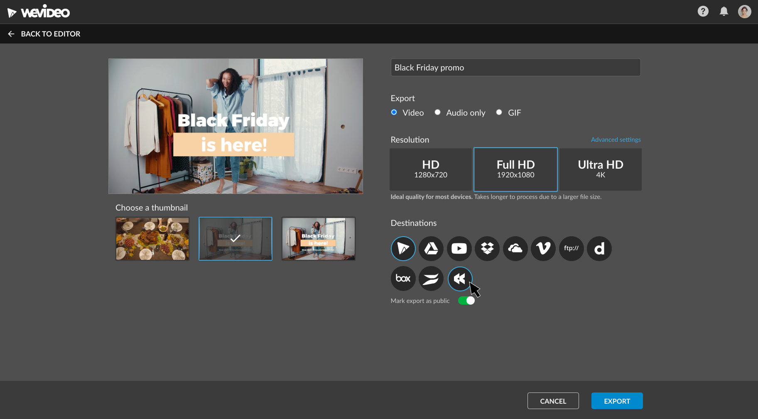
Task: Disable Mark export as public
Action: point(466,300)
